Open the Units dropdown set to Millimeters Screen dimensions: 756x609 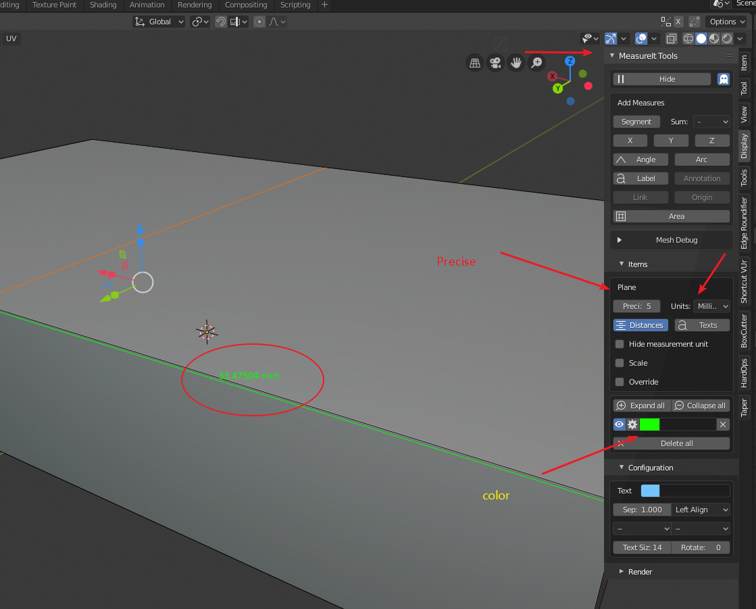712,306
